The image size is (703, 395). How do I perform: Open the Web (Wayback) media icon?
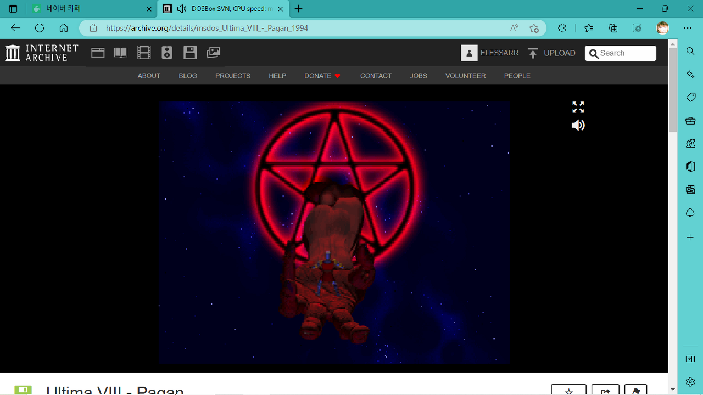click(98, 53)
